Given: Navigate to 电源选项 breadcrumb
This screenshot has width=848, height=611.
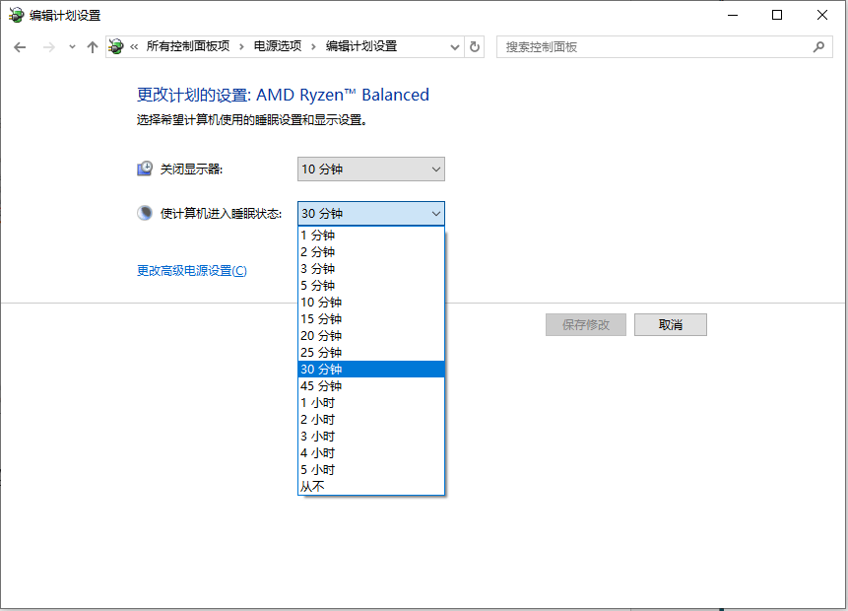Looking at the screenshot, I should pyautogui.click(x=277, y=46).
